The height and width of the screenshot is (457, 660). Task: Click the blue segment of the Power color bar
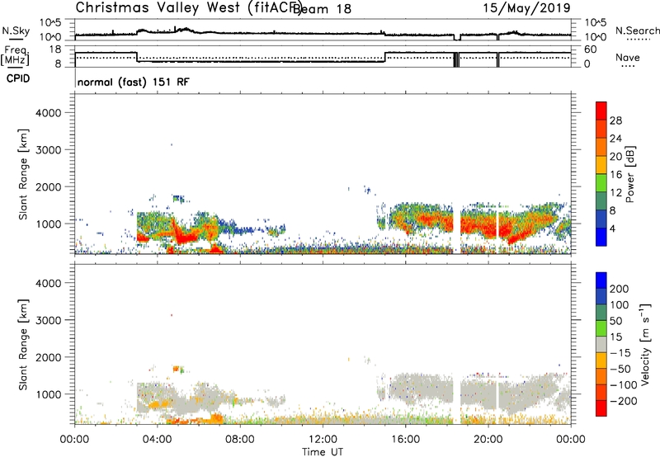pos(601,237)
